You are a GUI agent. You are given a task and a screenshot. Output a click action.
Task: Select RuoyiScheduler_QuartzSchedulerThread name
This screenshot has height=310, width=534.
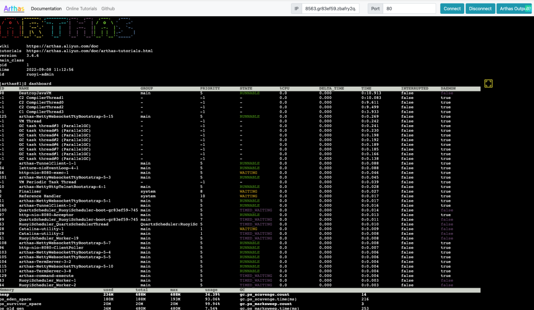[63, 224]
